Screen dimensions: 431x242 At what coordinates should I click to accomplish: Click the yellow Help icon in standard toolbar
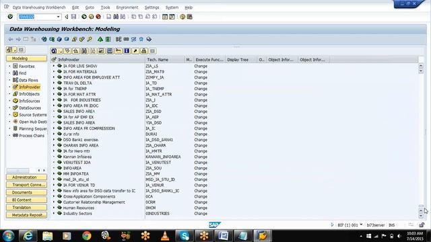183,17
